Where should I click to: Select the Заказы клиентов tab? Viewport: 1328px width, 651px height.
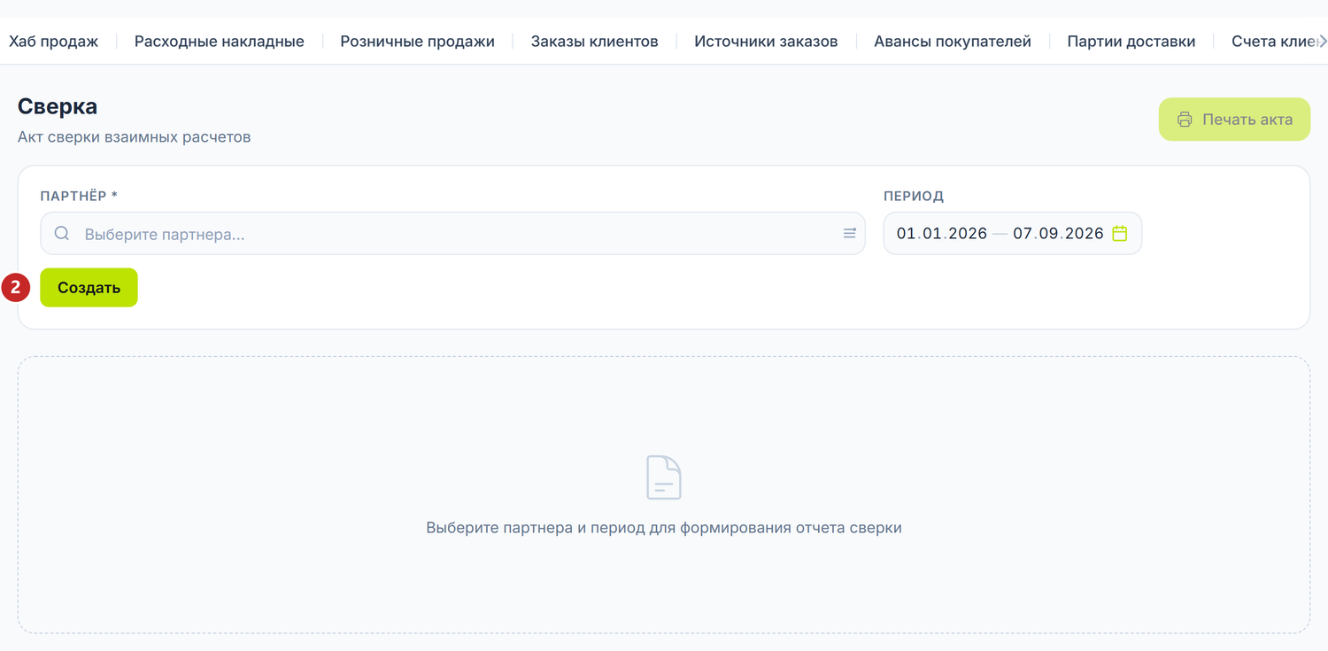(x=594, y=41)
